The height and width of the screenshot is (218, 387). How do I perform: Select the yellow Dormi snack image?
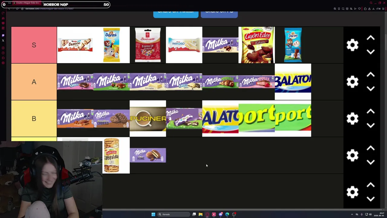click(112, 45)
